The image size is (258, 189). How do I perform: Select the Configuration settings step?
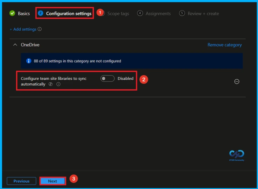pyautogui.click(x=64, y=14)
